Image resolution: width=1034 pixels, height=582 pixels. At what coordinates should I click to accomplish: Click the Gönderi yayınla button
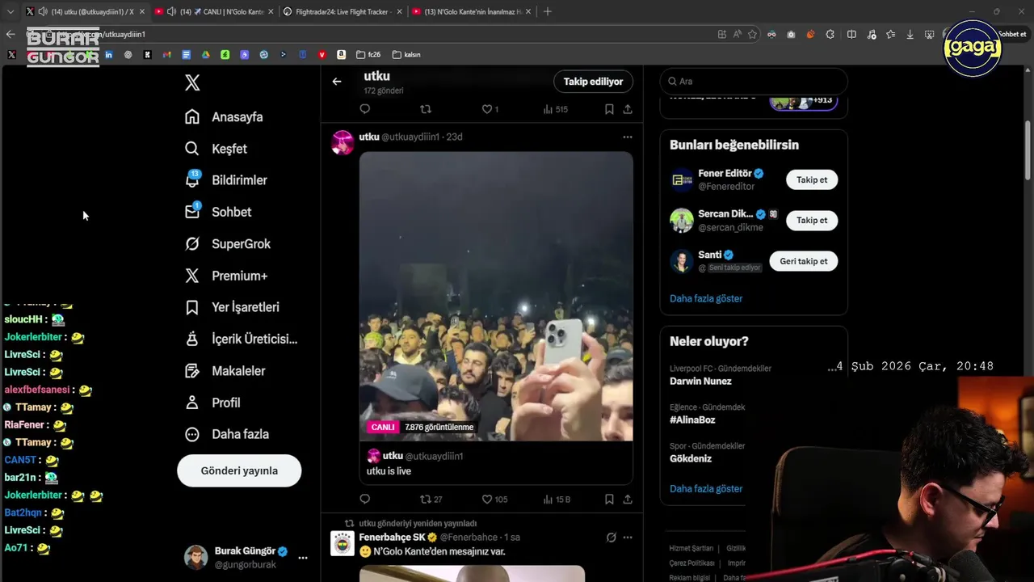239,470
